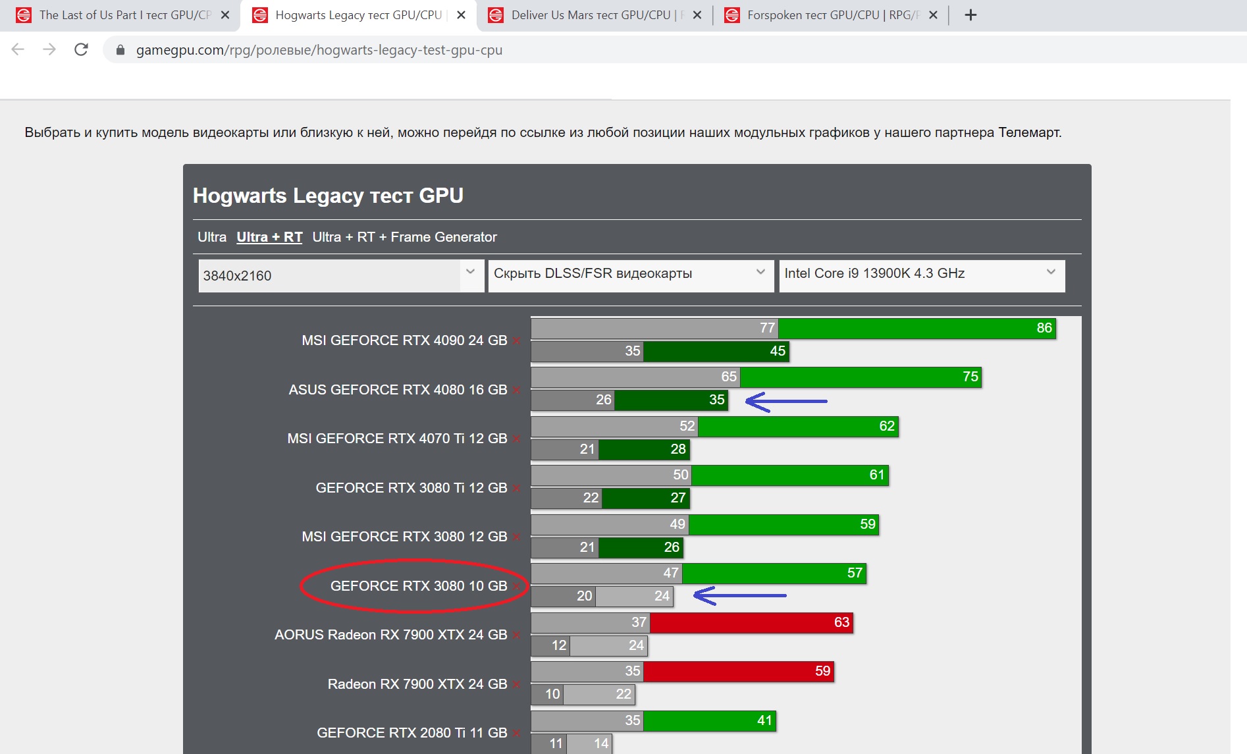The image size is (1247, 754).
Task: Select the Ultra + RT preset
Action: coord(269,237)
